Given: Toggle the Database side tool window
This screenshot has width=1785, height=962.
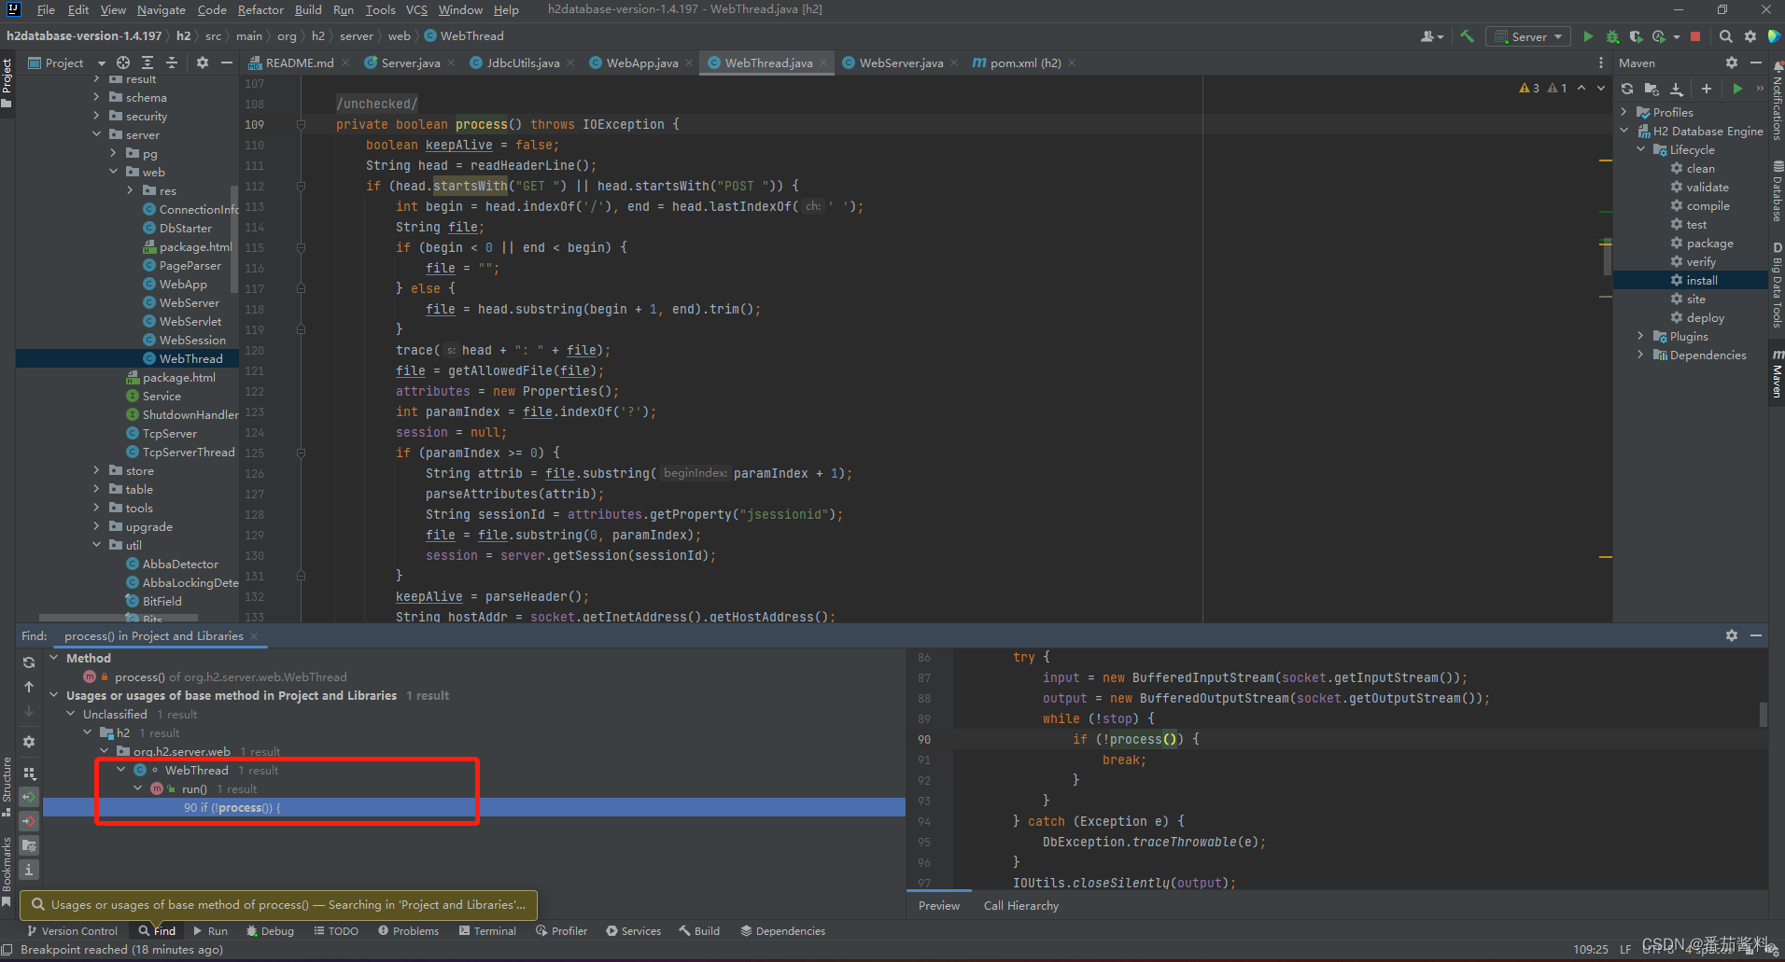Looking at the screenshot, I should (1777, 192).
